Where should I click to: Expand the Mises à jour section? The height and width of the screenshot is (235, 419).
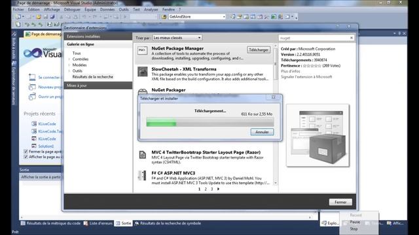(x=98, y=86)
